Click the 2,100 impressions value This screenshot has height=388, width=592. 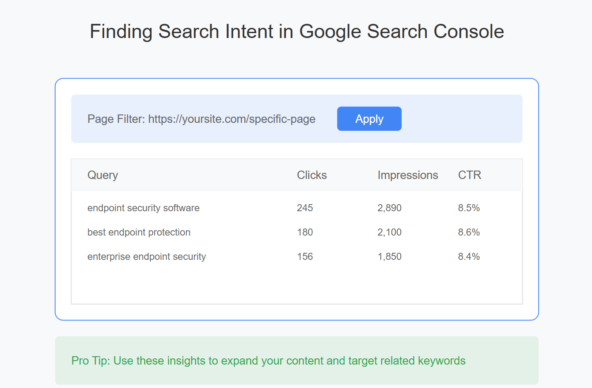coord(390,232)
